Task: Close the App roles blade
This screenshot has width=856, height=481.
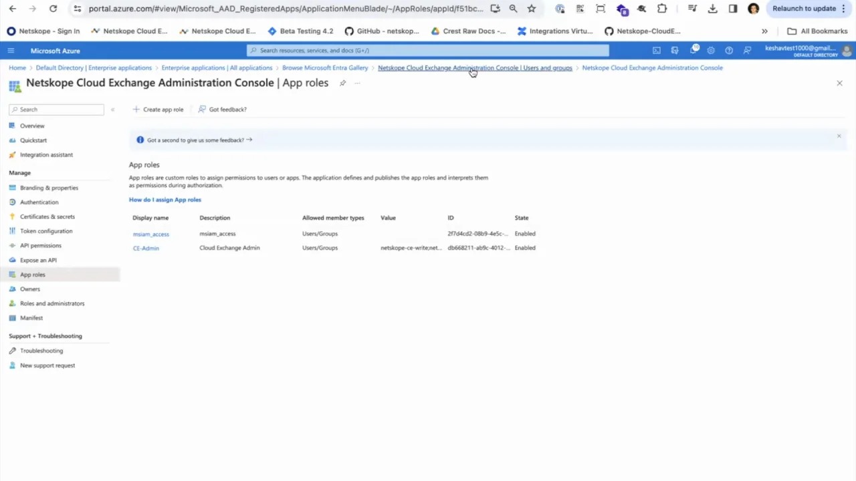Action: 839,83
